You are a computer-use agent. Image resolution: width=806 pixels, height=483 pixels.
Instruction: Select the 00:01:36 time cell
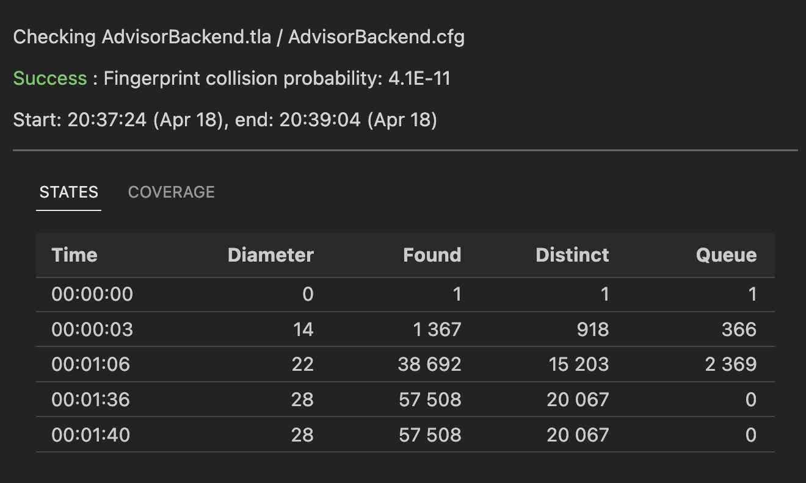[x=90, y=400]
